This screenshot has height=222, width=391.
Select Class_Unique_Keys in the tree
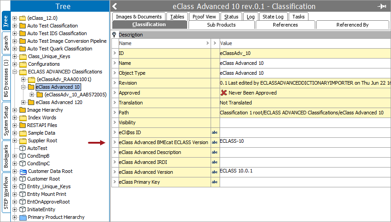click(49, 56)
